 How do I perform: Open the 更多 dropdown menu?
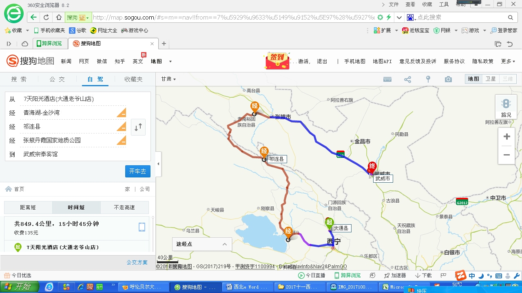tap(508, 61)
